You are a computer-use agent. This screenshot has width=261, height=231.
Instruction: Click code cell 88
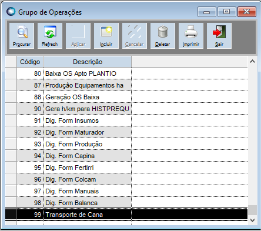click(x=30, y=97)
